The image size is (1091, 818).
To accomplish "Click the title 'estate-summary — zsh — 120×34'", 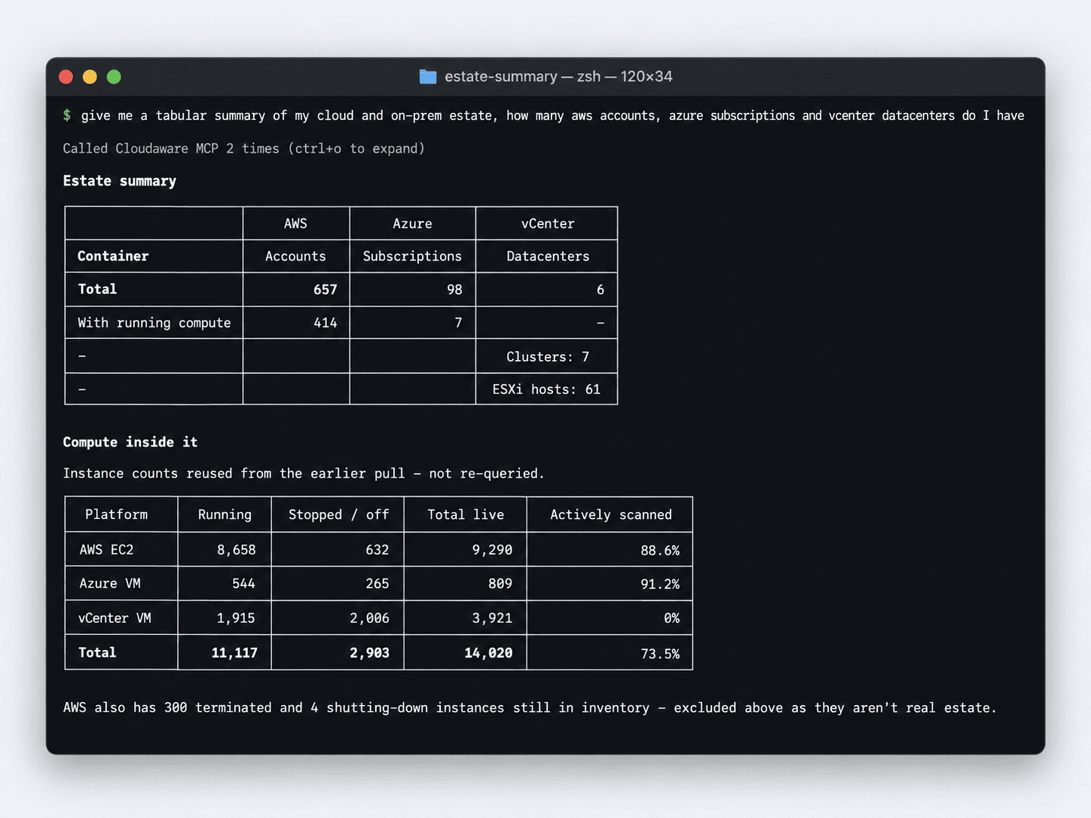I will click(558, 77).
